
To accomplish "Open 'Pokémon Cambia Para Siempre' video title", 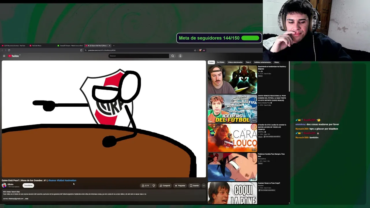I will (x=271, y=155).
